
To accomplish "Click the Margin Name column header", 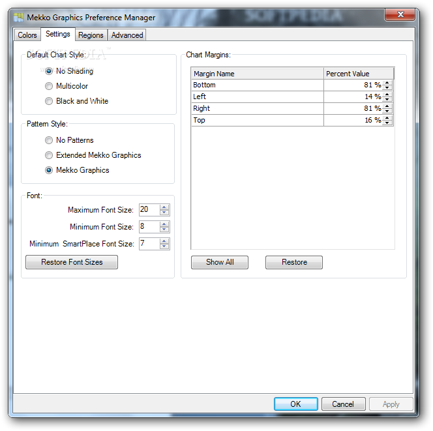I will pyautogui.click(x=258, y=74).
